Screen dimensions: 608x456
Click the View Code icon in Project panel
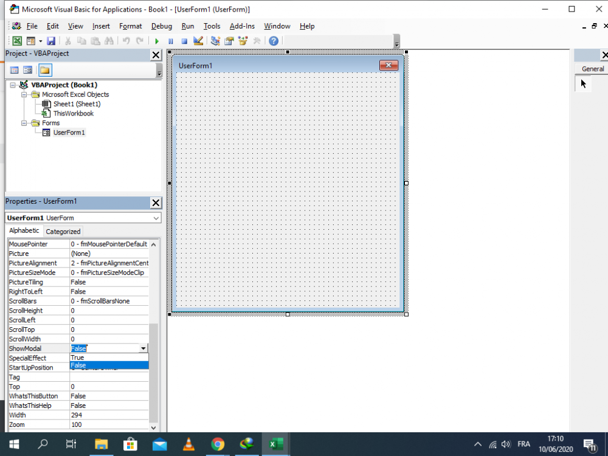click(x=15, y=70)
